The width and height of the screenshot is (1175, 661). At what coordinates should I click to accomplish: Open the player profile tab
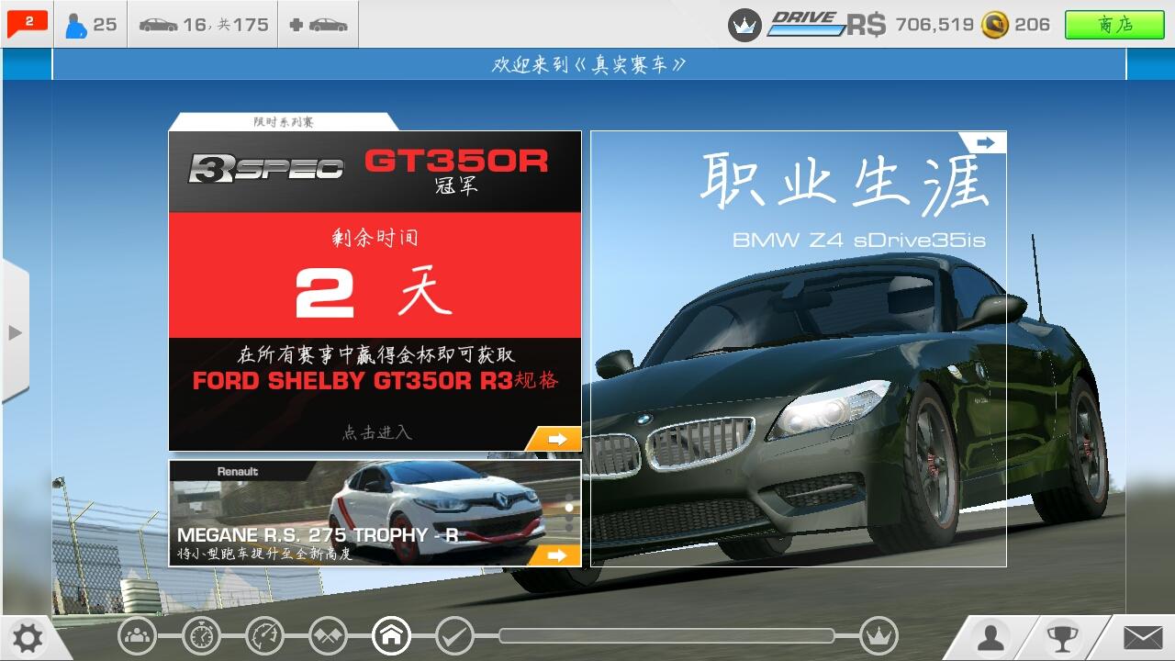click(x=990, y=638)
